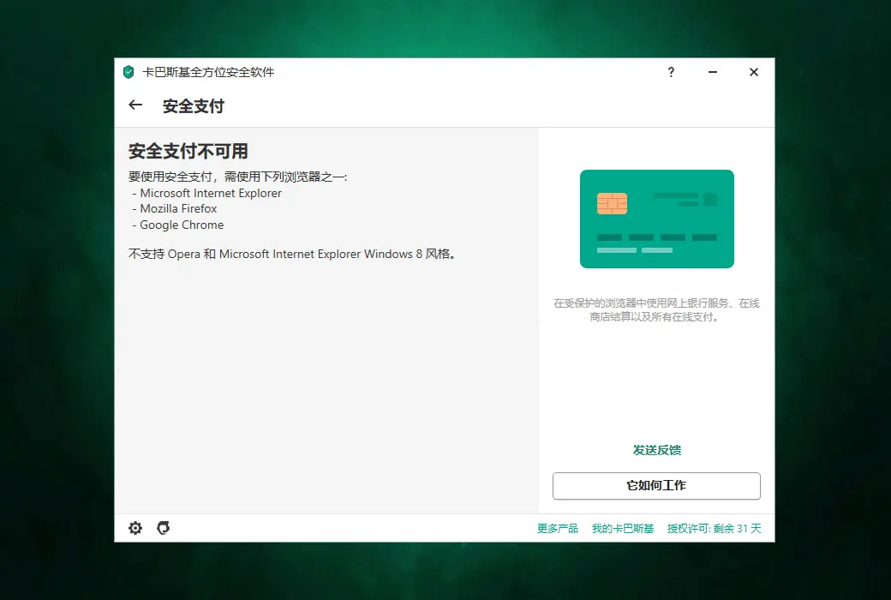891x600 pixels.
Task: Click the 卡巴斯基全方位安全软件 window title
Action: tap(208, 72)
